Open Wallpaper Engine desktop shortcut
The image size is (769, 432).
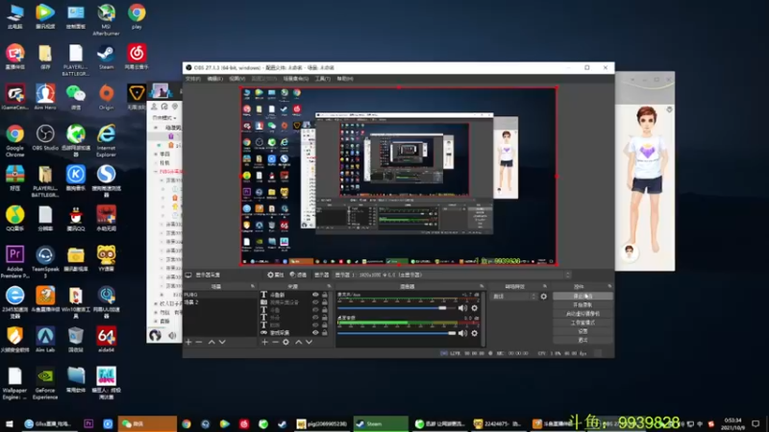point(14,383)
